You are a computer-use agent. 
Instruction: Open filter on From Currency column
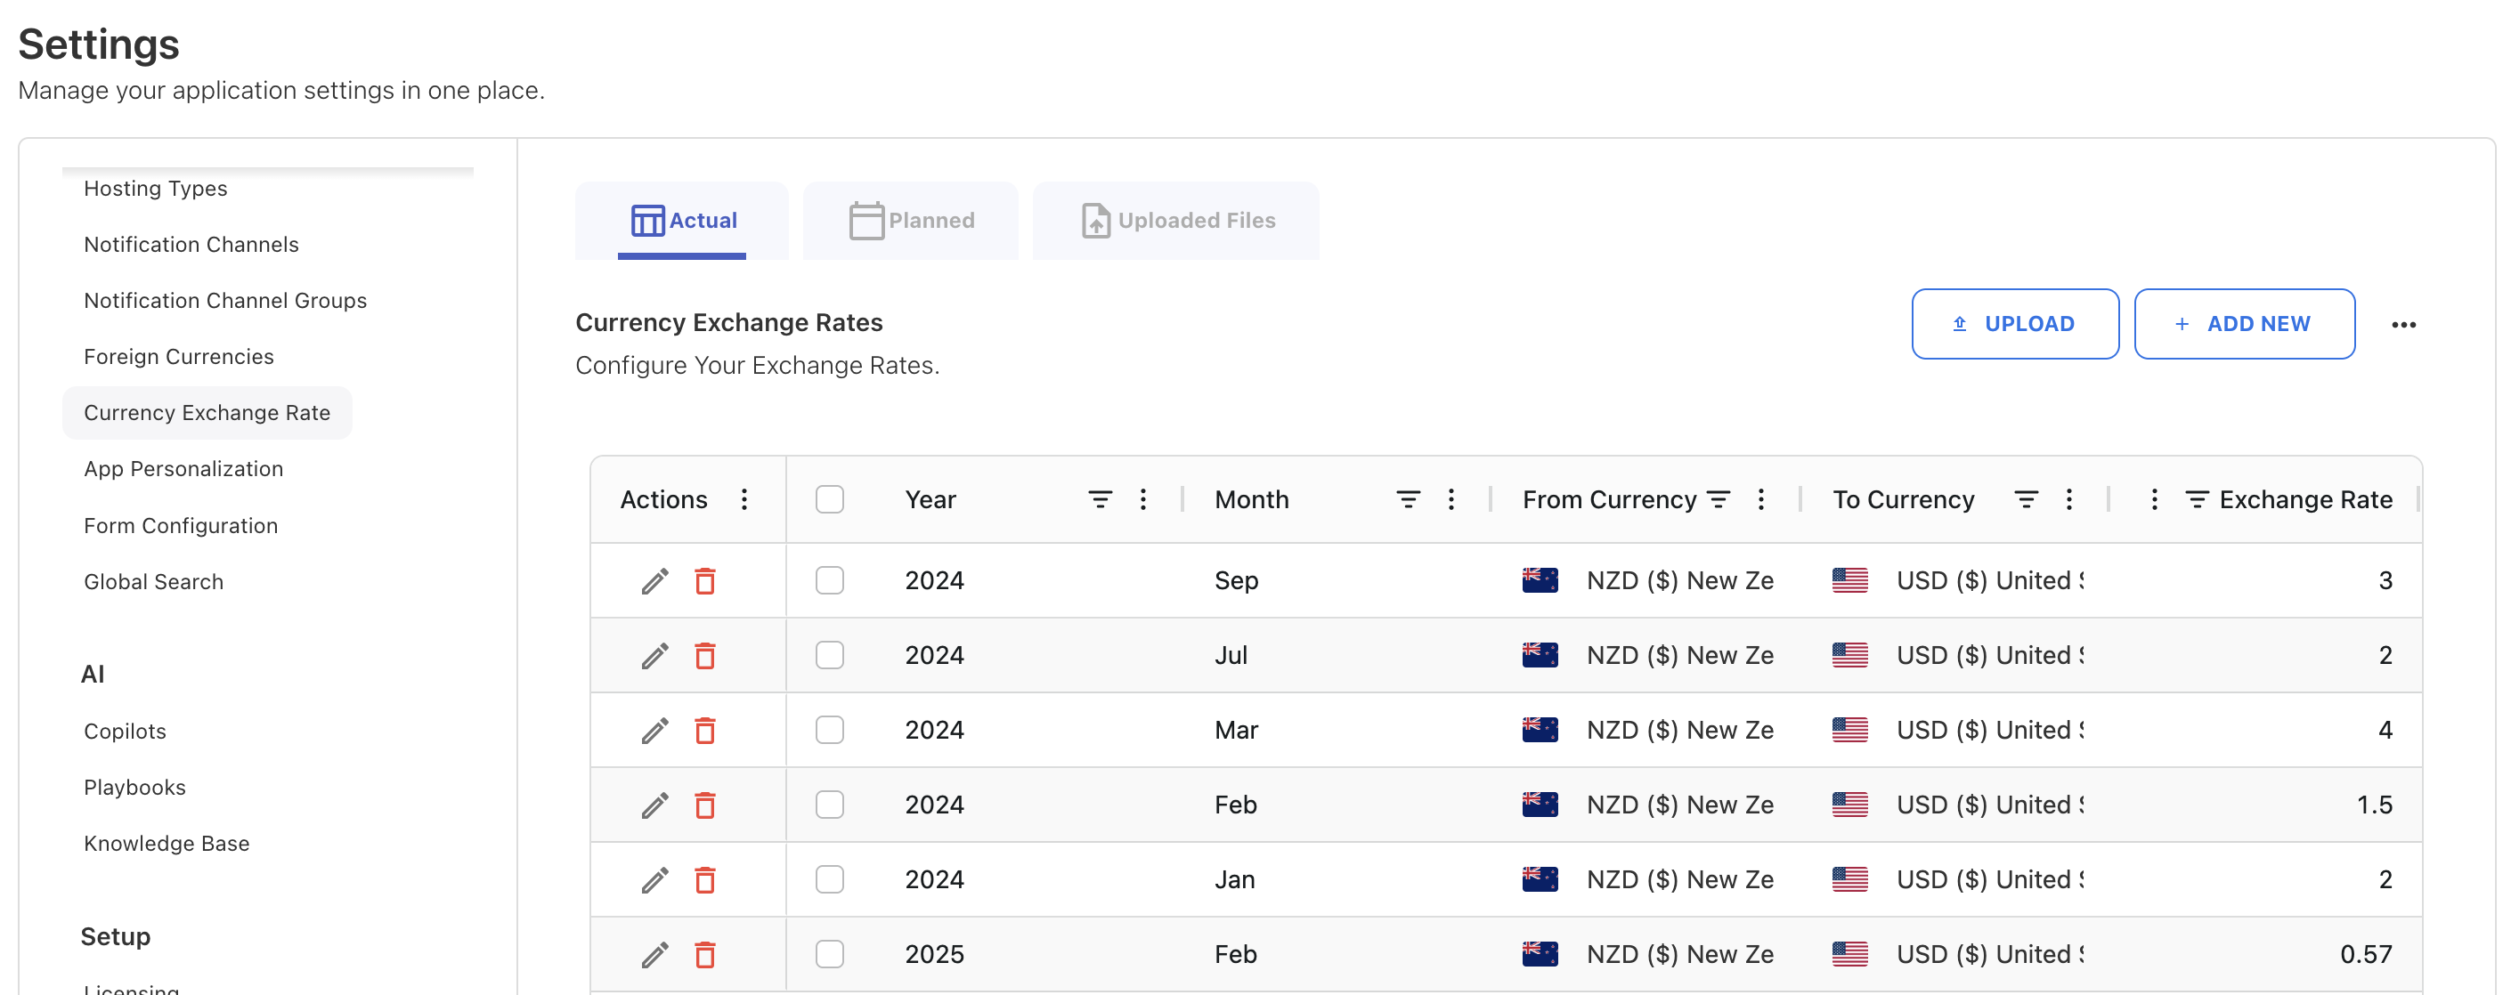[1719, 500]
